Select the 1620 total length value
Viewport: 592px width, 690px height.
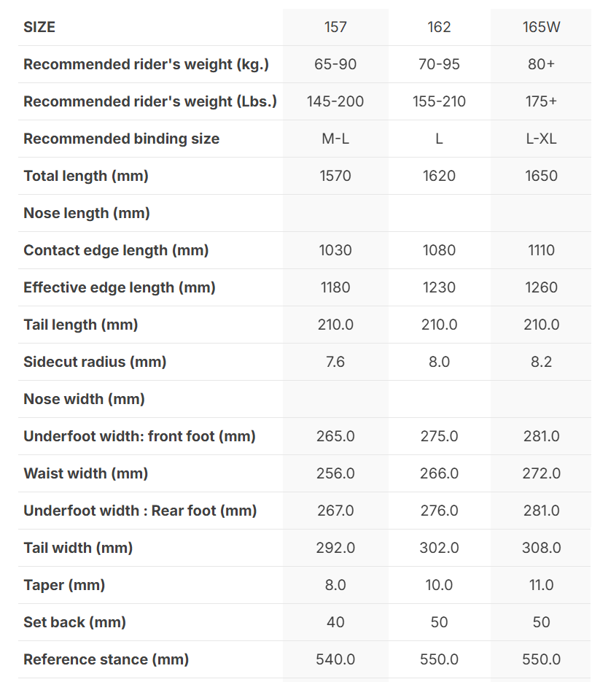point(439,176)
